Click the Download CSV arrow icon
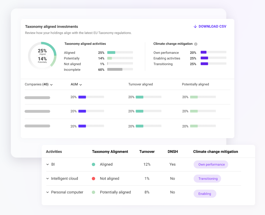This screenshot has height=215, width=265. coord(195,26)
